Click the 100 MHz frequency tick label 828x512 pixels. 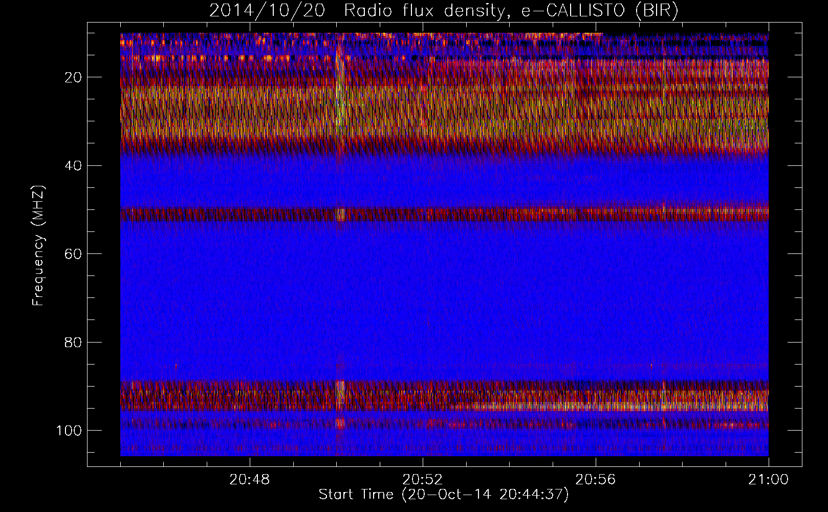(69, 430)
